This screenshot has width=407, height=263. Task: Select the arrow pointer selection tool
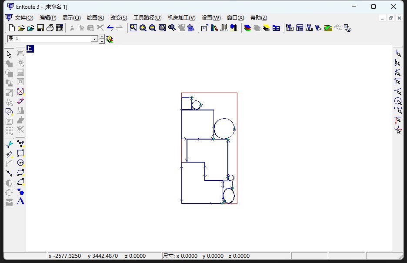9,54
